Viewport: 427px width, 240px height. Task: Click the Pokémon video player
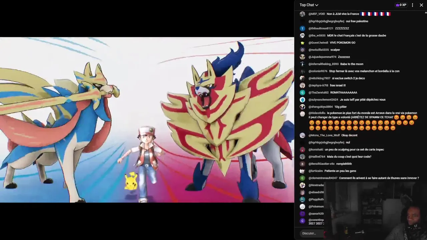click(x=147, y=120)
